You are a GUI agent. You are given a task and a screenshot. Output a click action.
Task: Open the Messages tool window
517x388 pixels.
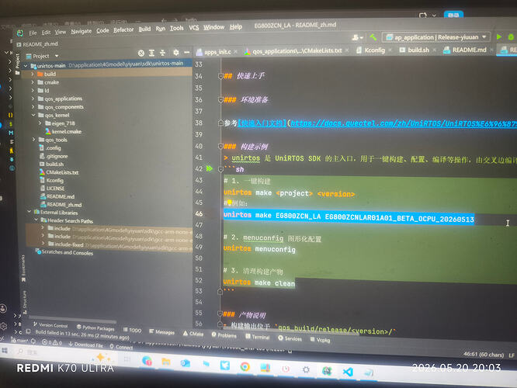pos(162,331)
